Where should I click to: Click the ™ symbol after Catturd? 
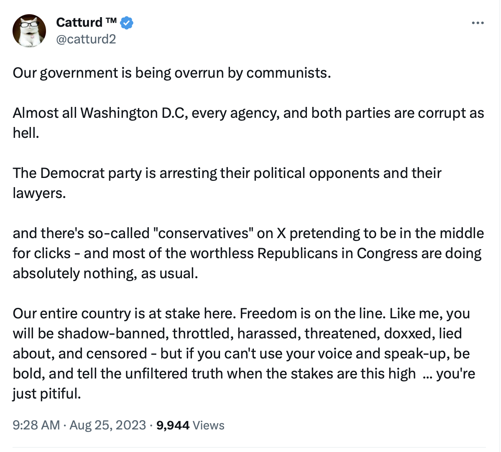(111, 20)
